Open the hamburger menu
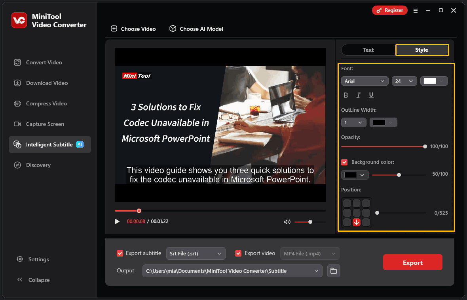The width and height of the screenshot is (467, 300). pos(415,10)
